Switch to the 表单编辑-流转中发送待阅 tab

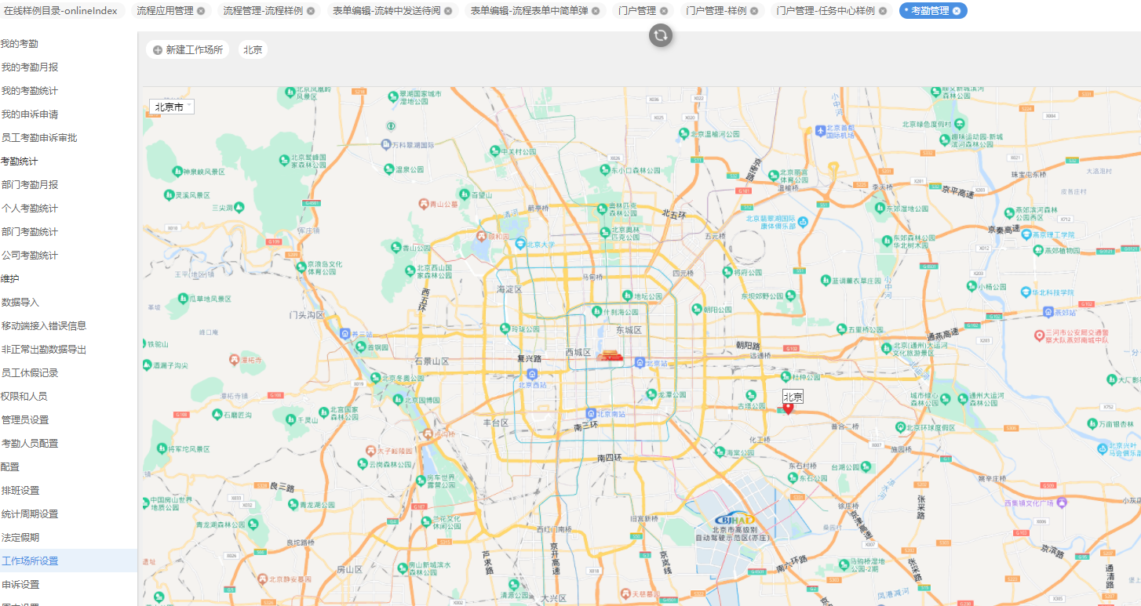(386, 11)
